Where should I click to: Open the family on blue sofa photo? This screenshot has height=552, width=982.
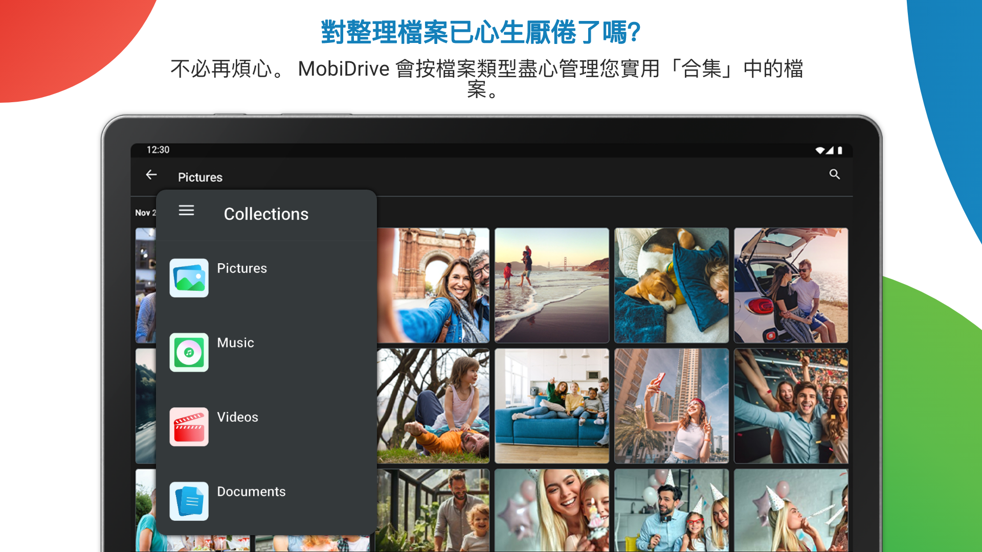coord(551,406)
